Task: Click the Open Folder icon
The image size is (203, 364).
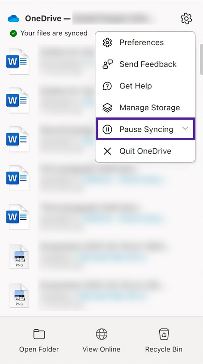Action: pos(39,334)
